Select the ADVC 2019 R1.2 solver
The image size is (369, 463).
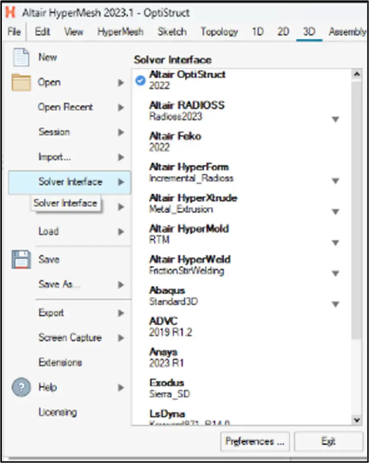[171, 327]
